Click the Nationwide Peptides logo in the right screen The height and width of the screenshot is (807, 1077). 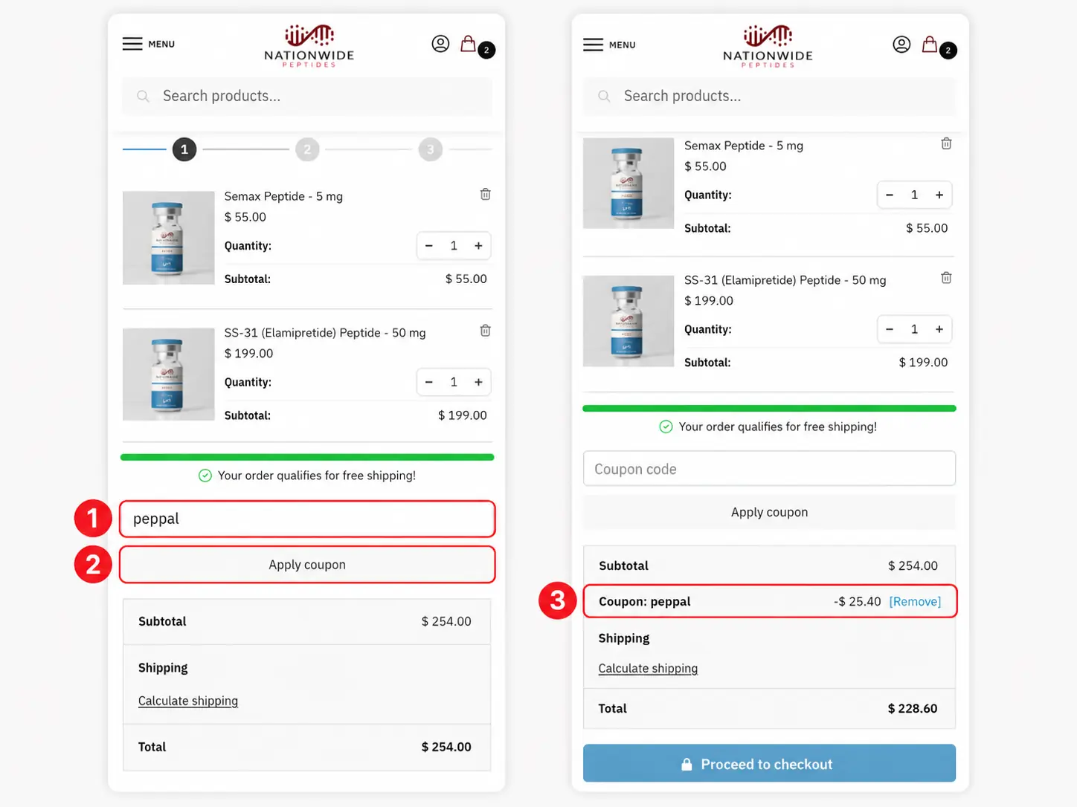tap(768, 46)
